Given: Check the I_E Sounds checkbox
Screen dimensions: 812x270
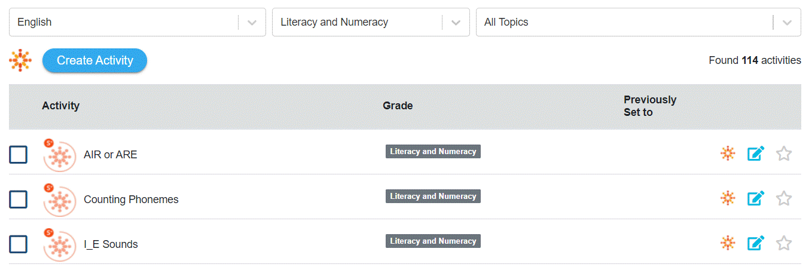Looking at the screenshot, I should click(19, 244).
